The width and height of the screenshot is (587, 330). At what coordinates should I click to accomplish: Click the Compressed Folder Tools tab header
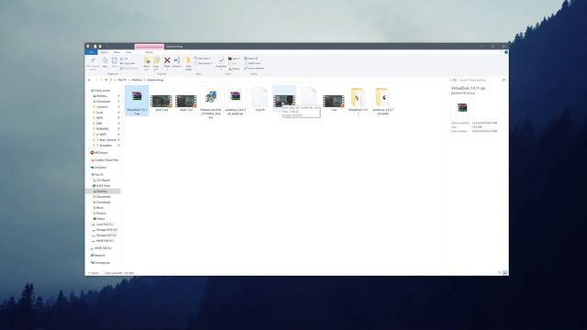150,47
